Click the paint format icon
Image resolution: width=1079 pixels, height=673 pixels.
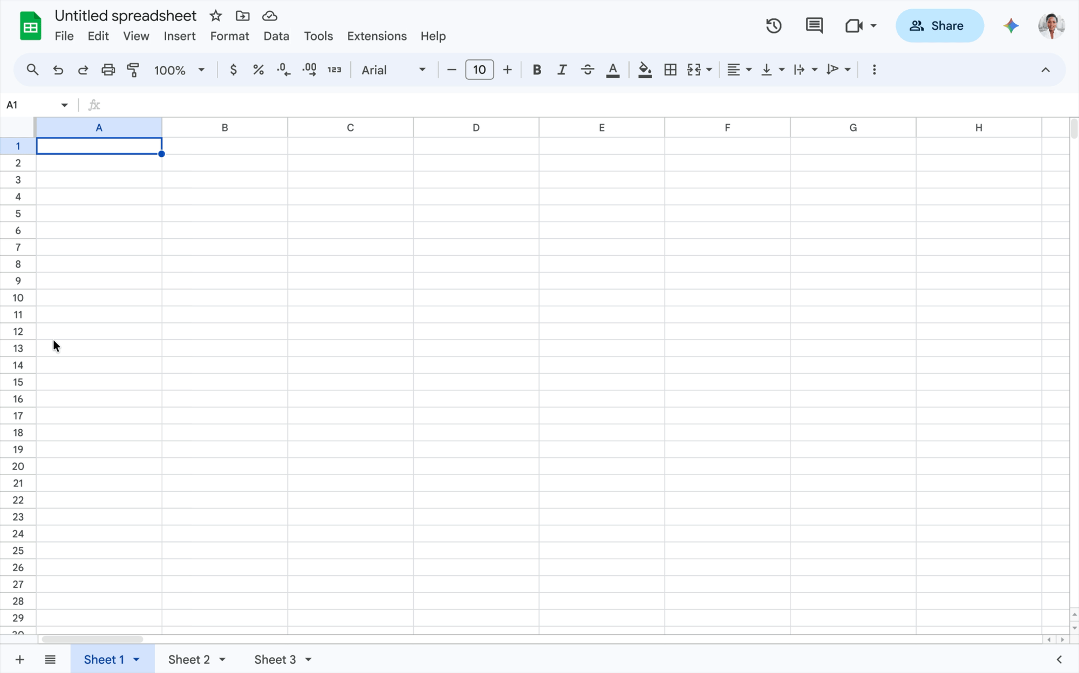coord(133,70)
